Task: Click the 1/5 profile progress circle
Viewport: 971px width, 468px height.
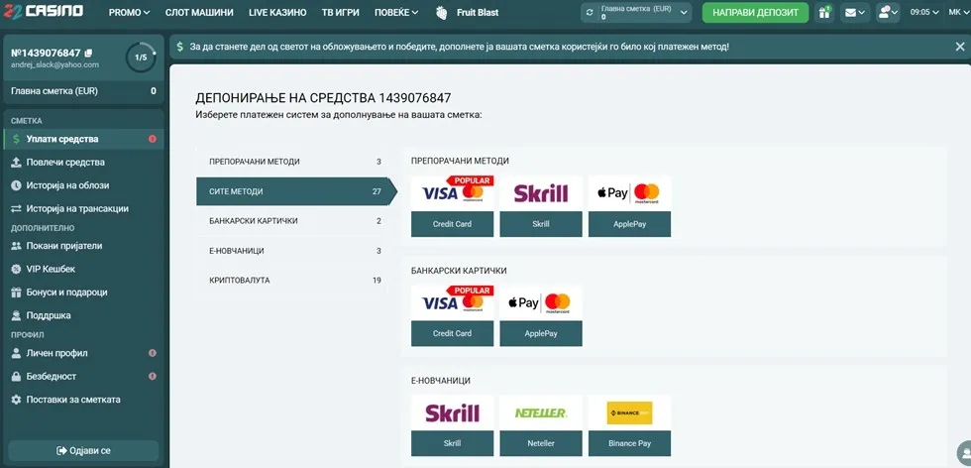Action: point(141,58)
